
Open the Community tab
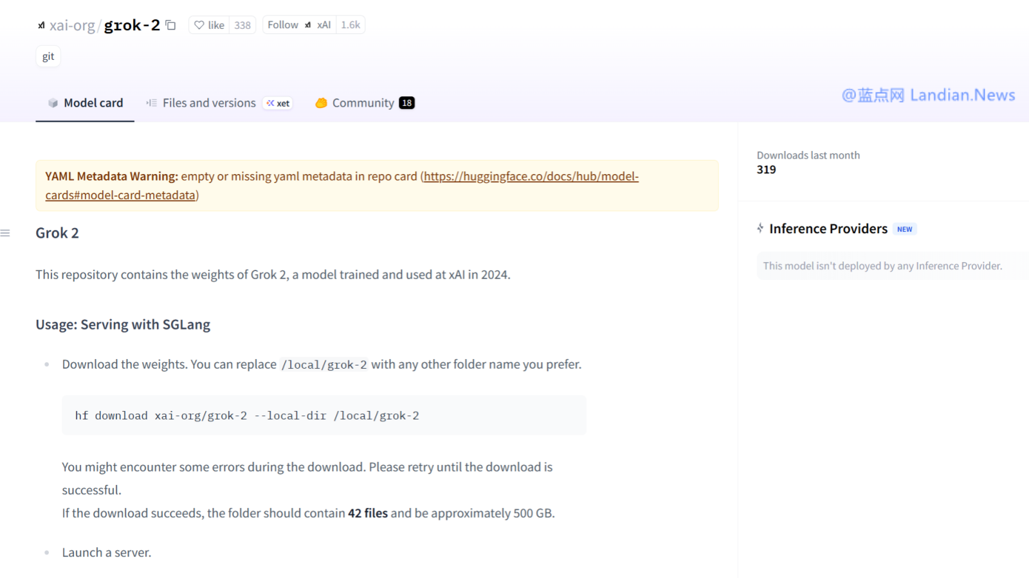[x=363, y=103]
